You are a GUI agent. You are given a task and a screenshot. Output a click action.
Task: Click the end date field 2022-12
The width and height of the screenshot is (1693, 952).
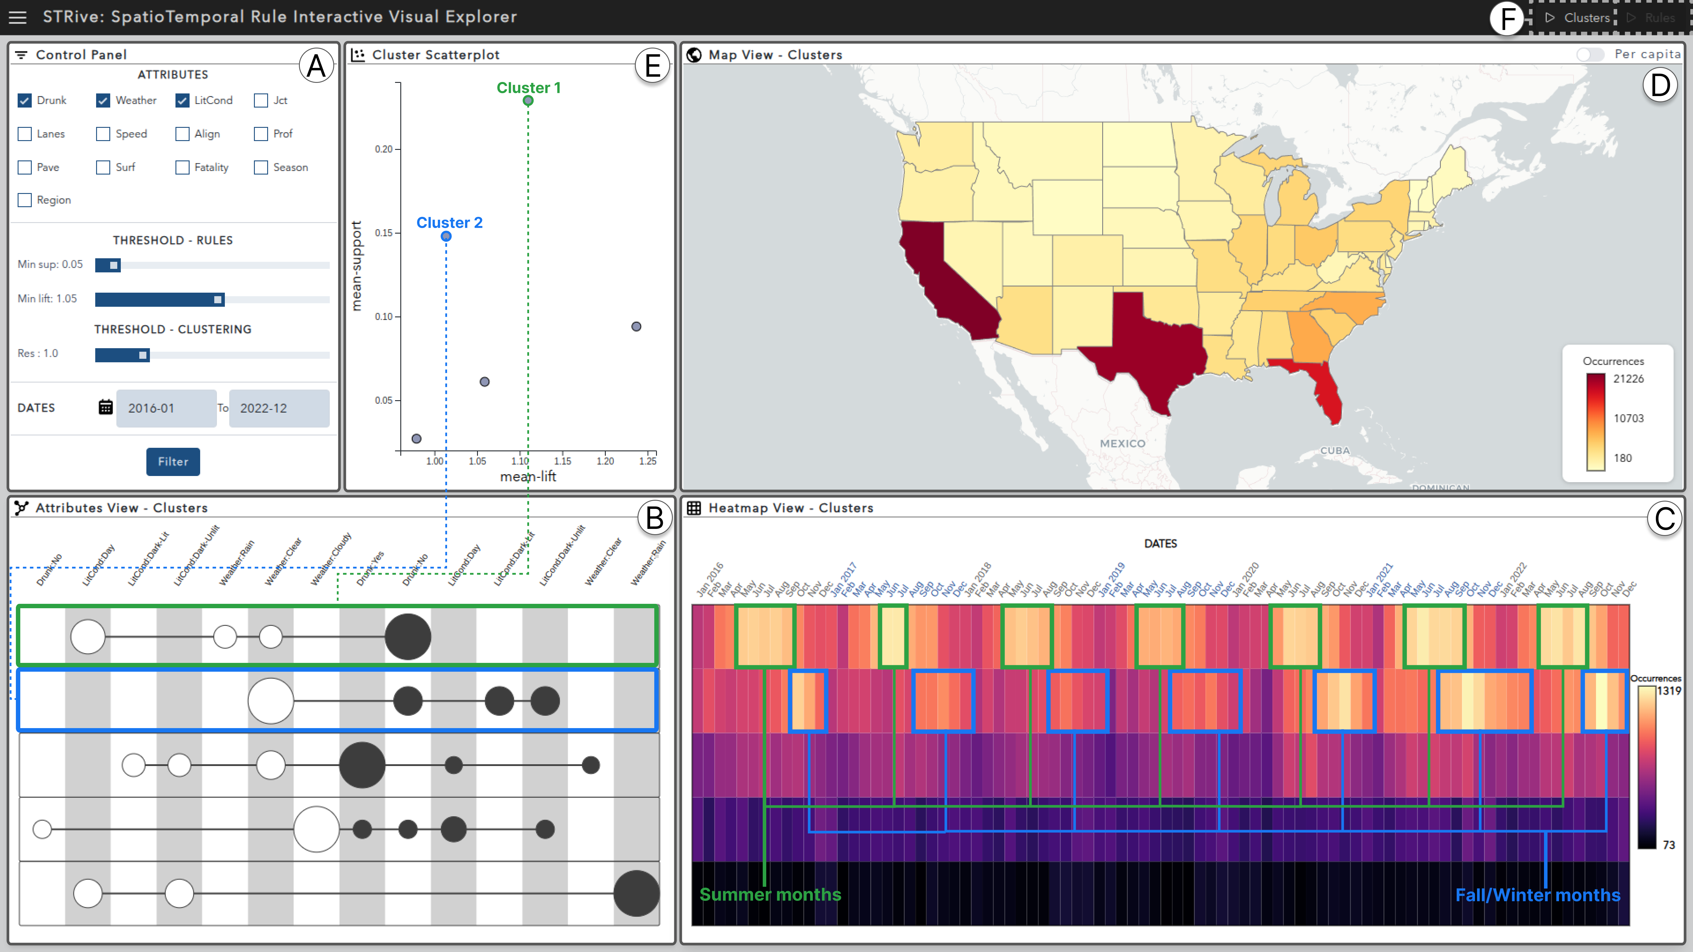point(279,408)
